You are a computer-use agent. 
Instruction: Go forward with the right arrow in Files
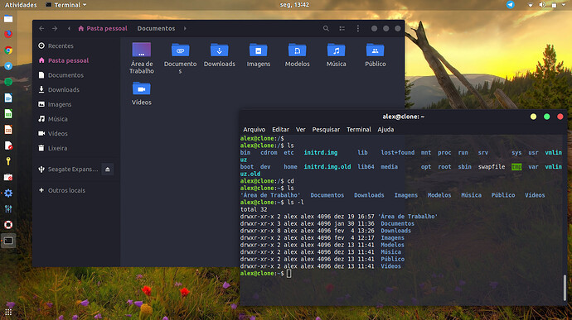55,28
